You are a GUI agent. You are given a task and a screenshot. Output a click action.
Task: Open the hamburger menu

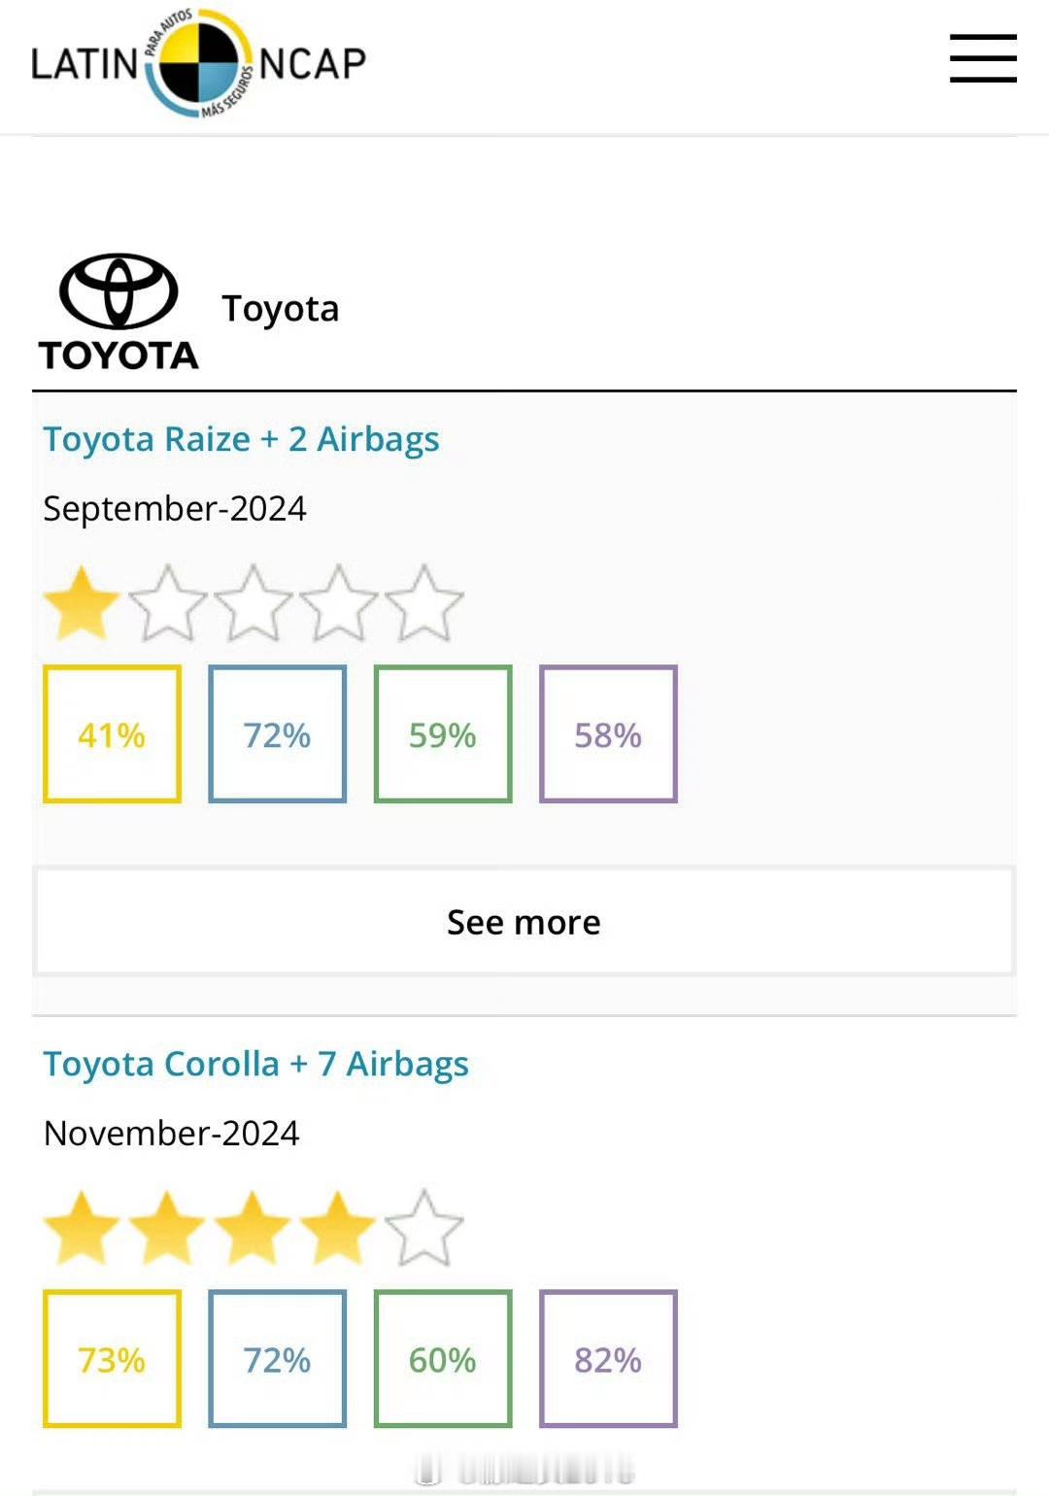tap(983, 58)
